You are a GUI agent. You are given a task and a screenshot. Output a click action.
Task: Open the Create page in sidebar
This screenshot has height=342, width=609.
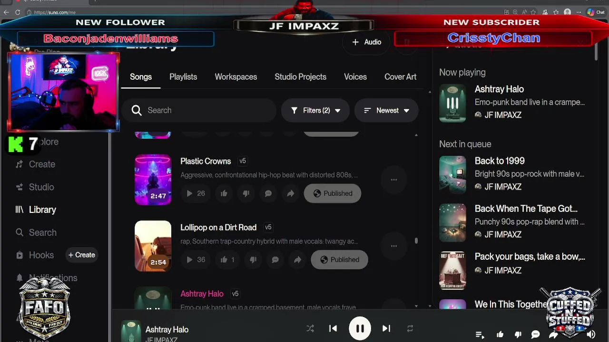pyautogui.click(x=36, y=164)
